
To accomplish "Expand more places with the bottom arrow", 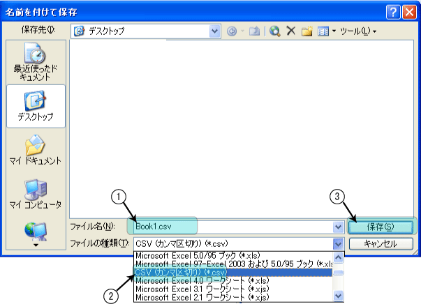I will [x=36, y=245].
